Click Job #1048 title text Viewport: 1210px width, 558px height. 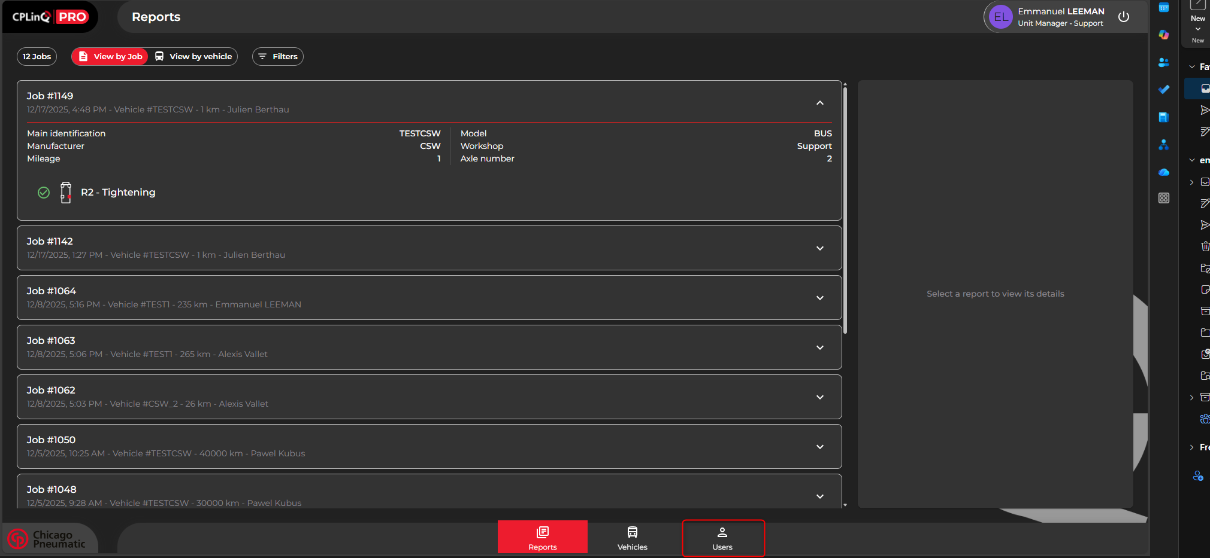[x=52, y=489]
